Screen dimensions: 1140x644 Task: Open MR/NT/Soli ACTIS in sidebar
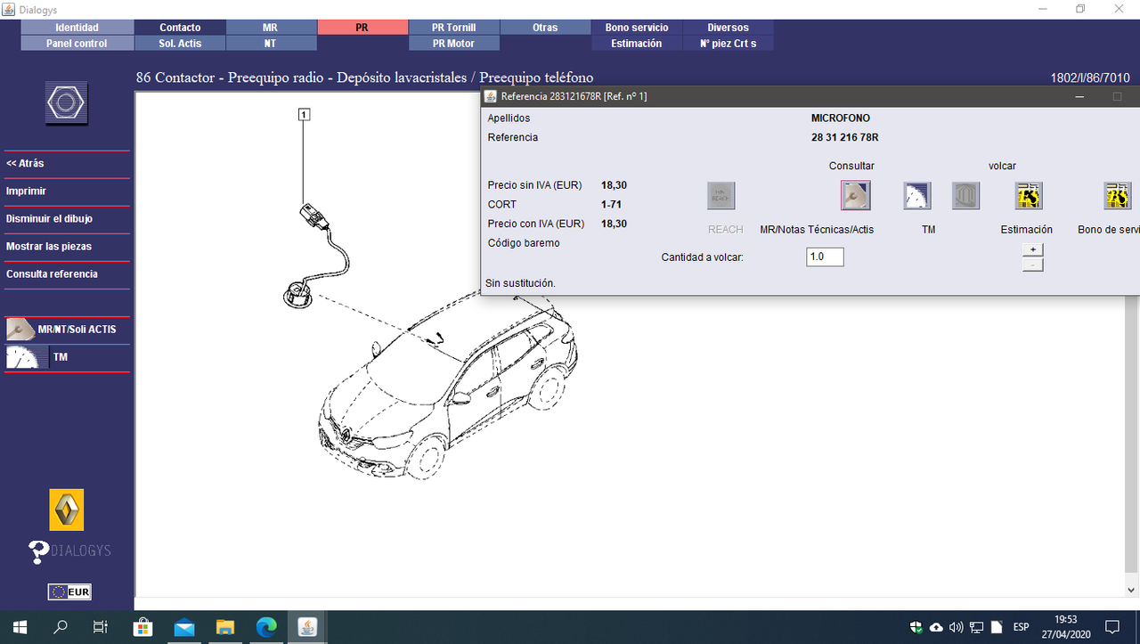67,330
